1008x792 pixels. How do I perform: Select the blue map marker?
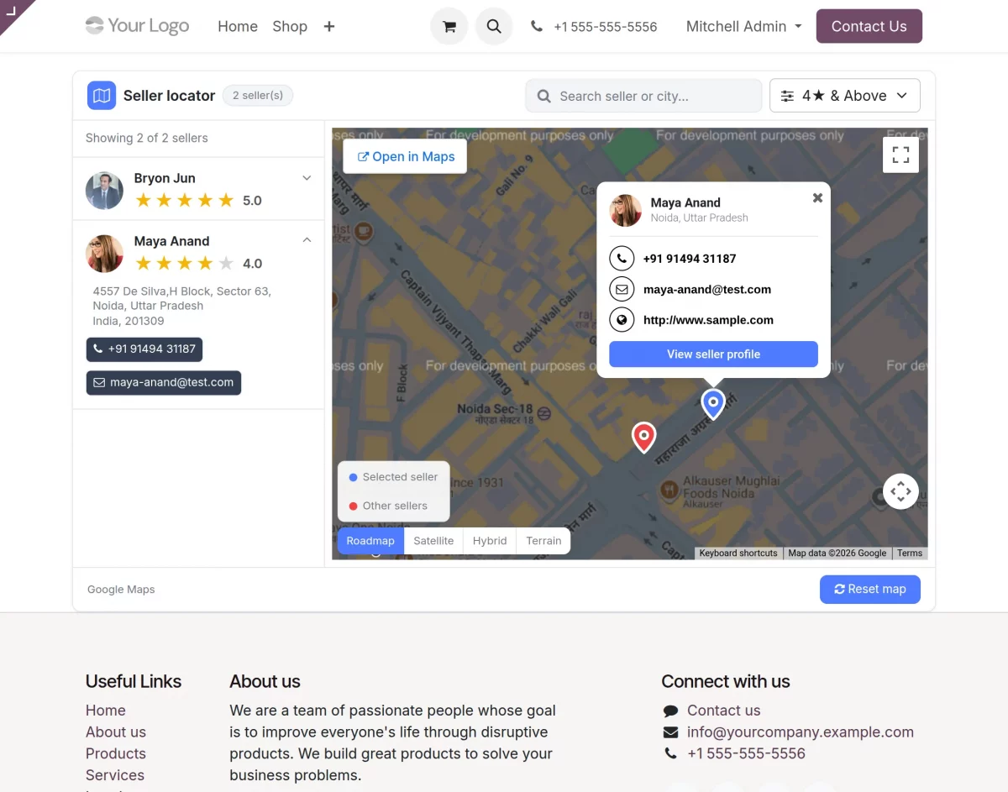(x=713, y=403)
